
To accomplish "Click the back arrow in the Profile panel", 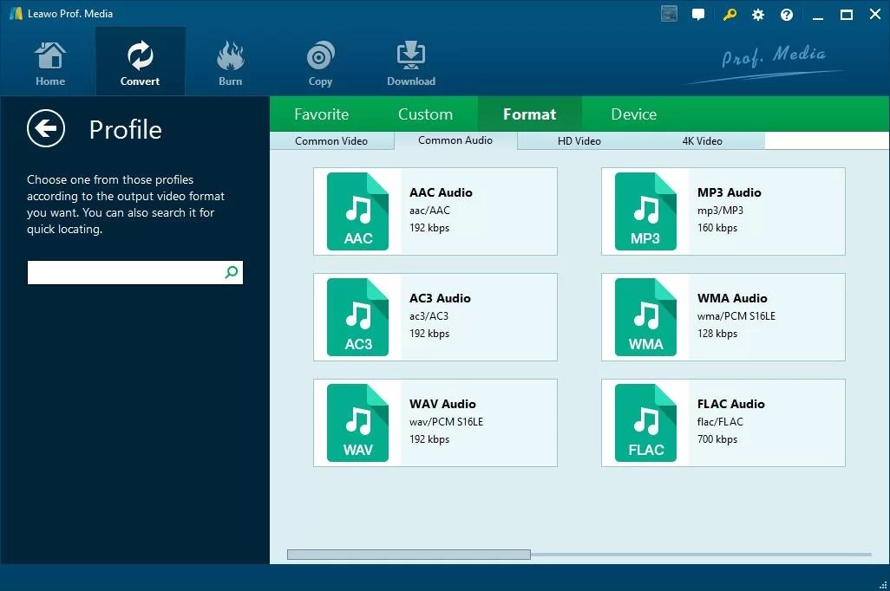I will pyautogui.click(x=46, y=128).
